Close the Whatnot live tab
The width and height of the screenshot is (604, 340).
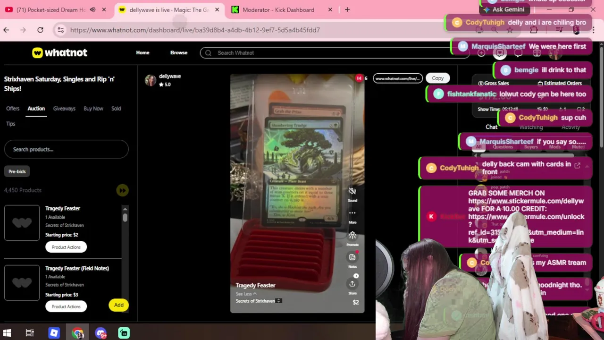point(217,9)
